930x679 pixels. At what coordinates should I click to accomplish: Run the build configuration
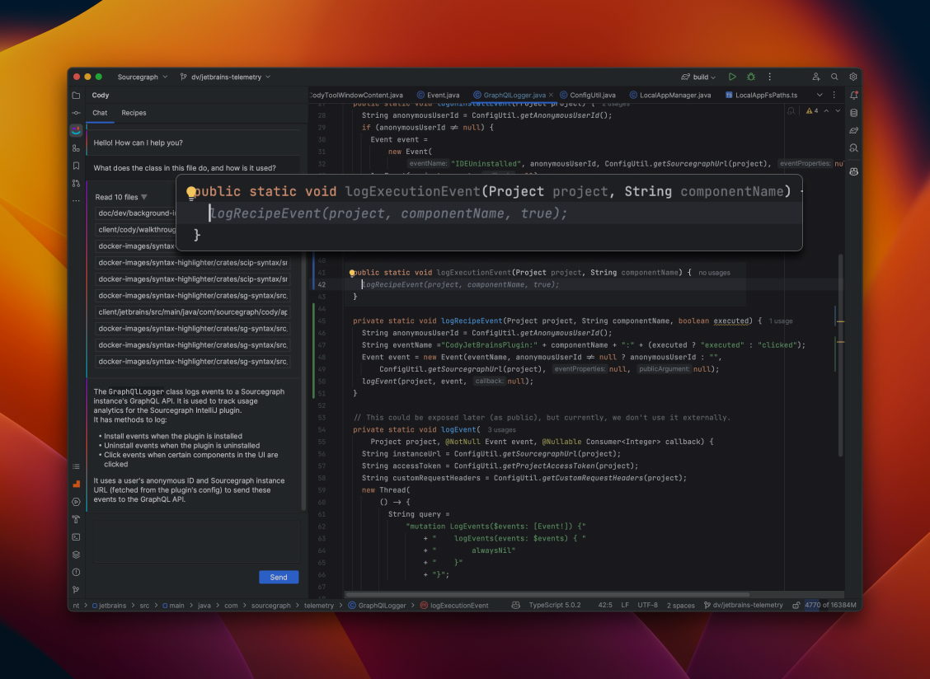tap(732, 77)
